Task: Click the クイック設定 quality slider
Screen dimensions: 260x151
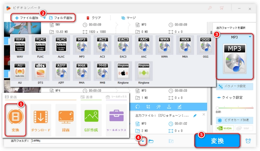Action: (234, 107)
